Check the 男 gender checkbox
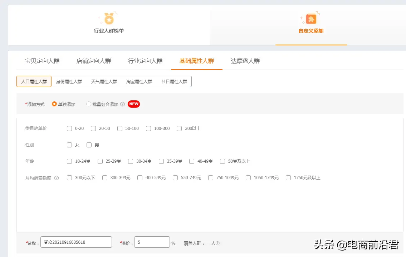 pyautogui.click(x=89, y=145)
